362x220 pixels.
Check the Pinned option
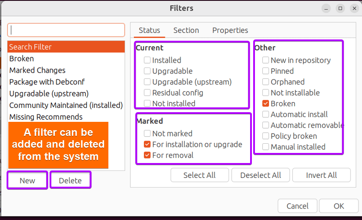point(265,71)
